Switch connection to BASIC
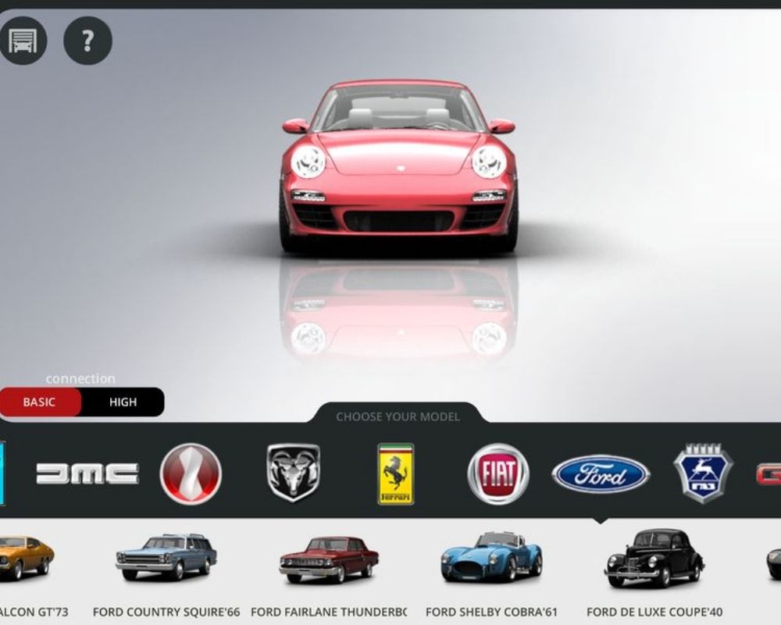 [x=40, y=402]
